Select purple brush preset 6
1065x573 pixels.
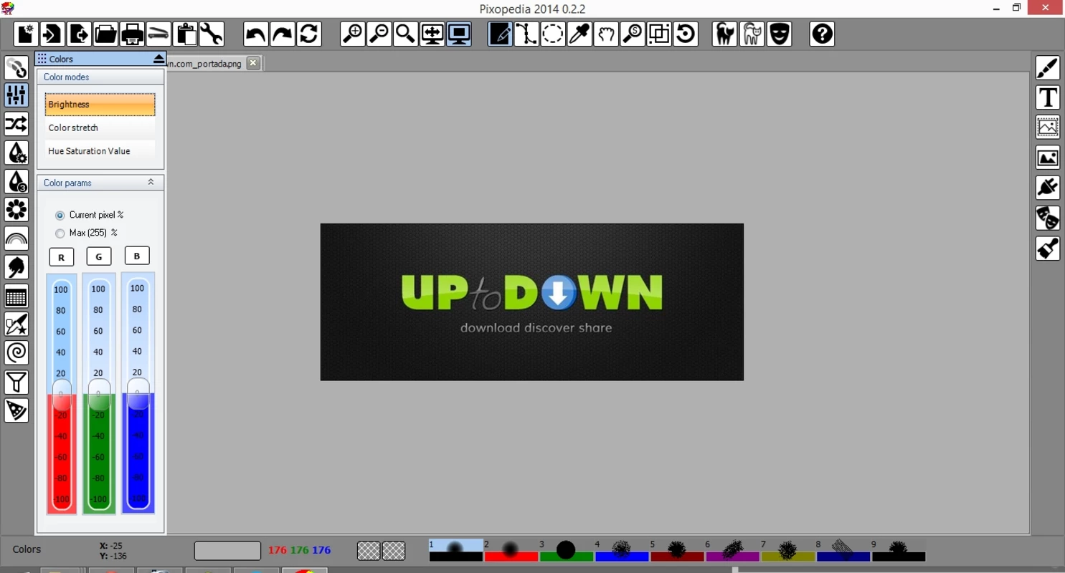tap(732, 550)
